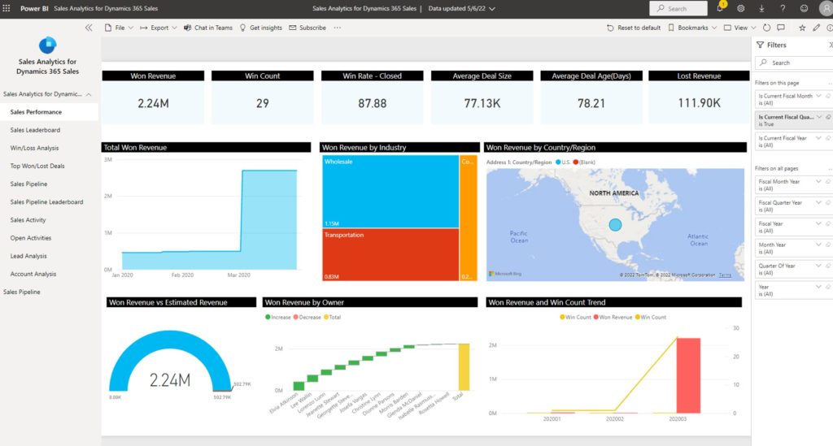Clear Fiscal Quarter Year filter eraser
The image size is (833, 446).
tap(828, 202)
